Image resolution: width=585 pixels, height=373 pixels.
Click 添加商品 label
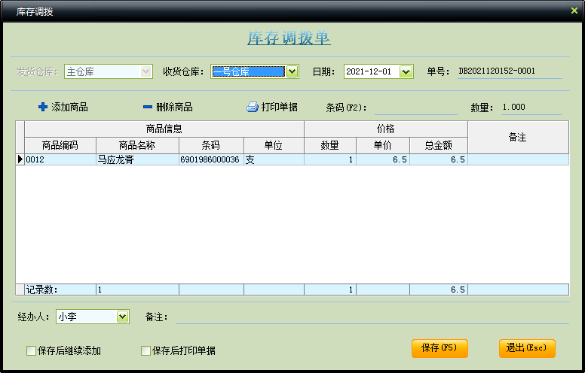(x=70, y=108)
